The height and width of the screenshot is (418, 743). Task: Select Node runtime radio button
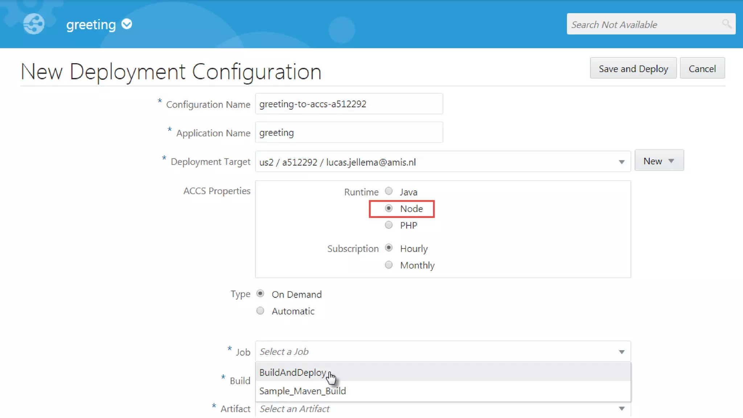click(x=389, y=208)
